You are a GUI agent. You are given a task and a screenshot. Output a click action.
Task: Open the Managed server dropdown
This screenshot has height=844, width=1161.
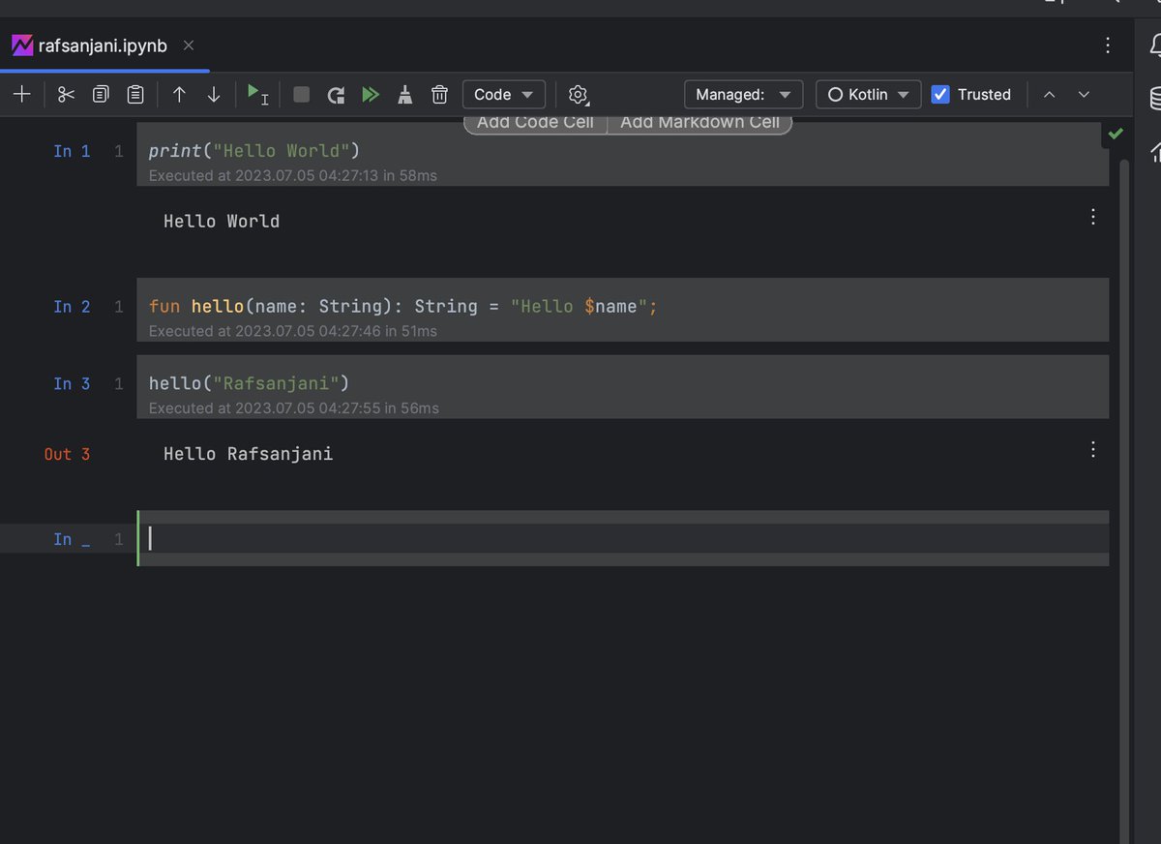point(743,94)
